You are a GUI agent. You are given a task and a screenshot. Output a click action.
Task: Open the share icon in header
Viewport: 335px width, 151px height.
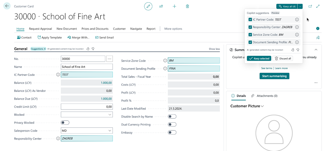point(161,6)
